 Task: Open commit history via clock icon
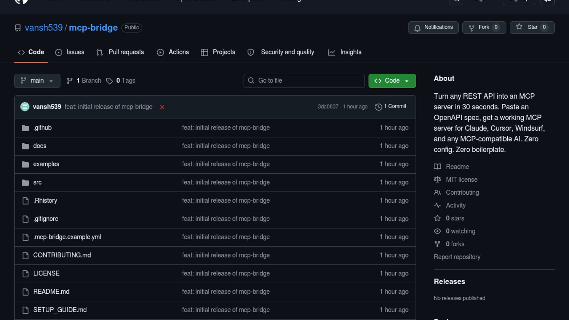378,107
